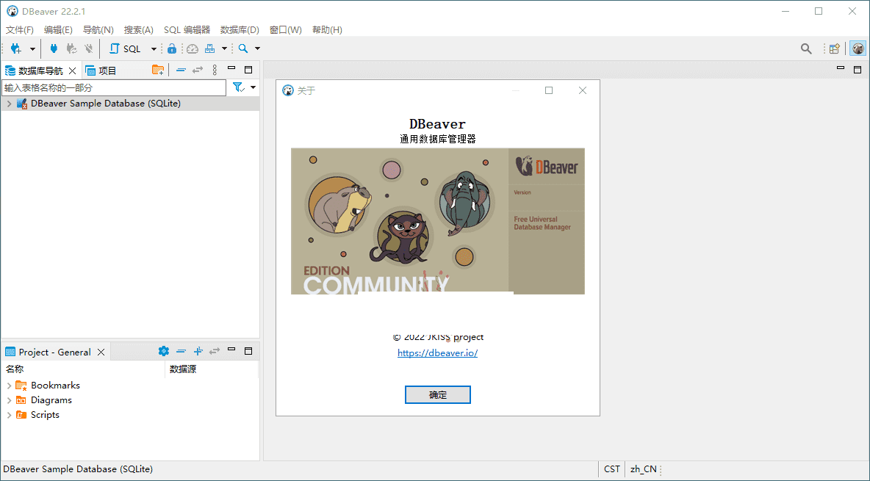Click the collapse all icon in navigator
Image resolution: width=870 pixels, height=481 pixels.
tap(180, 70)
